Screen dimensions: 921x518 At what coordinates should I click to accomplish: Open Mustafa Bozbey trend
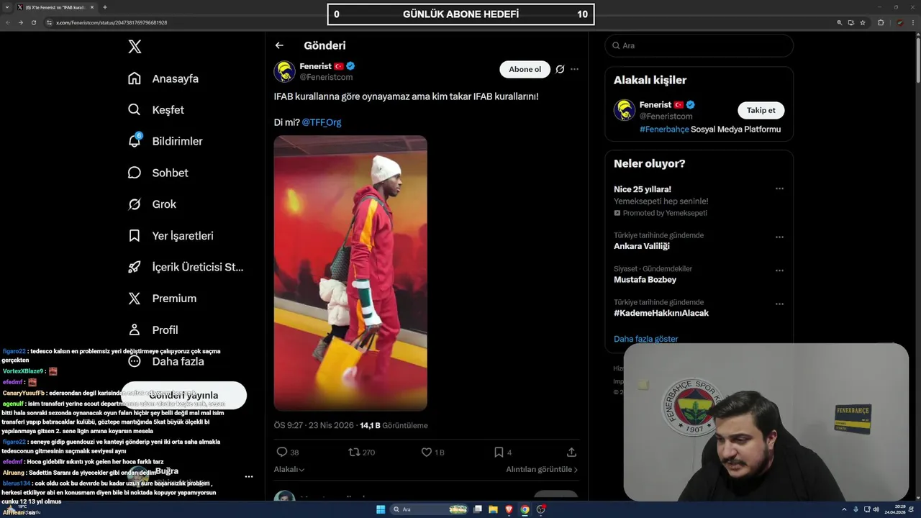click(x=645, y=280)
